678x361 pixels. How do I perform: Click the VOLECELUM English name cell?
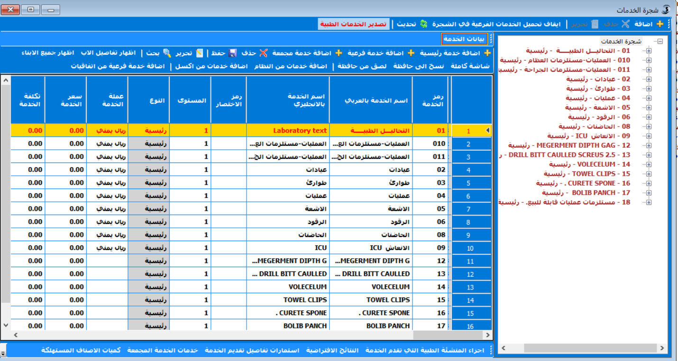click(288, 287)
